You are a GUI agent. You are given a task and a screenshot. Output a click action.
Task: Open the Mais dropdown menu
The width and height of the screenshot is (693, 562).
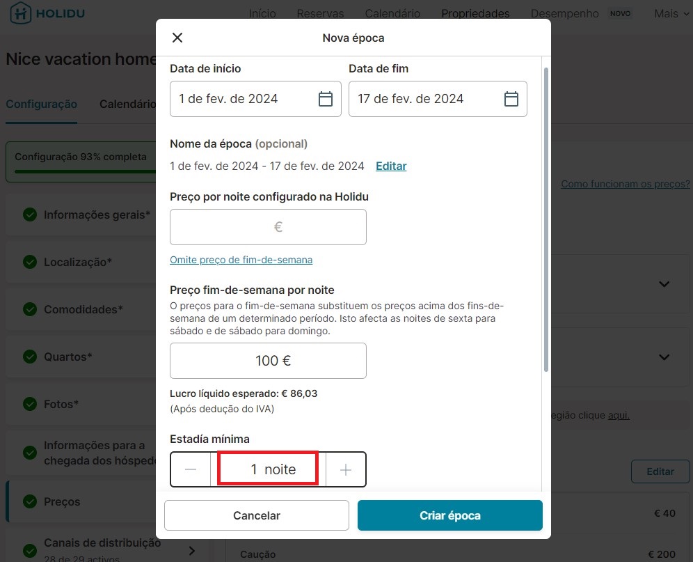(671, 14)
